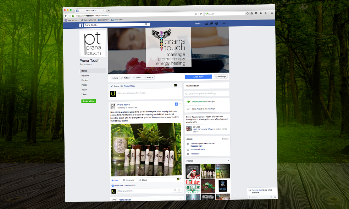Open Facebook notifications globe icon

click(216, 23)
